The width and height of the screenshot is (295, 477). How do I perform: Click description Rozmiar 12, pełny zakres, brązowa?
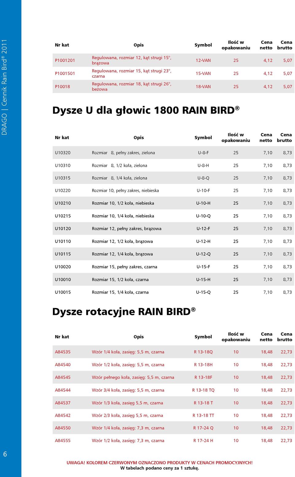[x=127, y=229]
